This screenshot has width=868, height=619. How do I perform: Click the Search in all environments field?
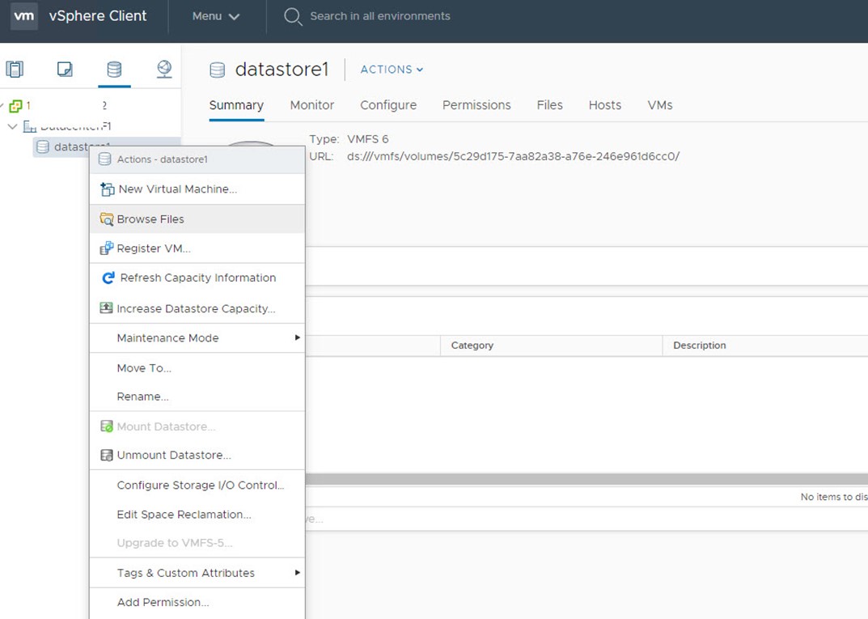tap(380, 16)
